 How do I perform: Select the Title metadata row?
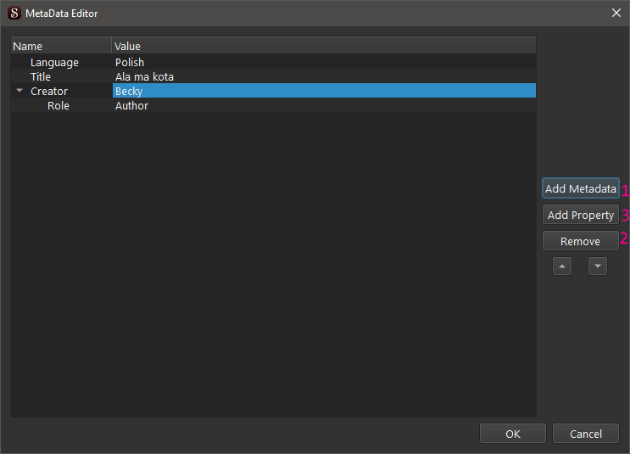41,76
